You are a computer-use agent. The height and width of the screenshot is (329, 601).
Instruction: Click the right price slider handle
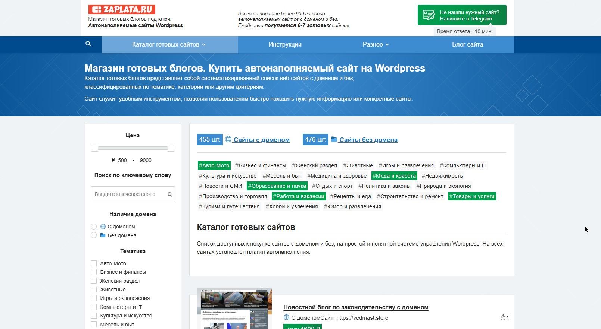(171, 148)
